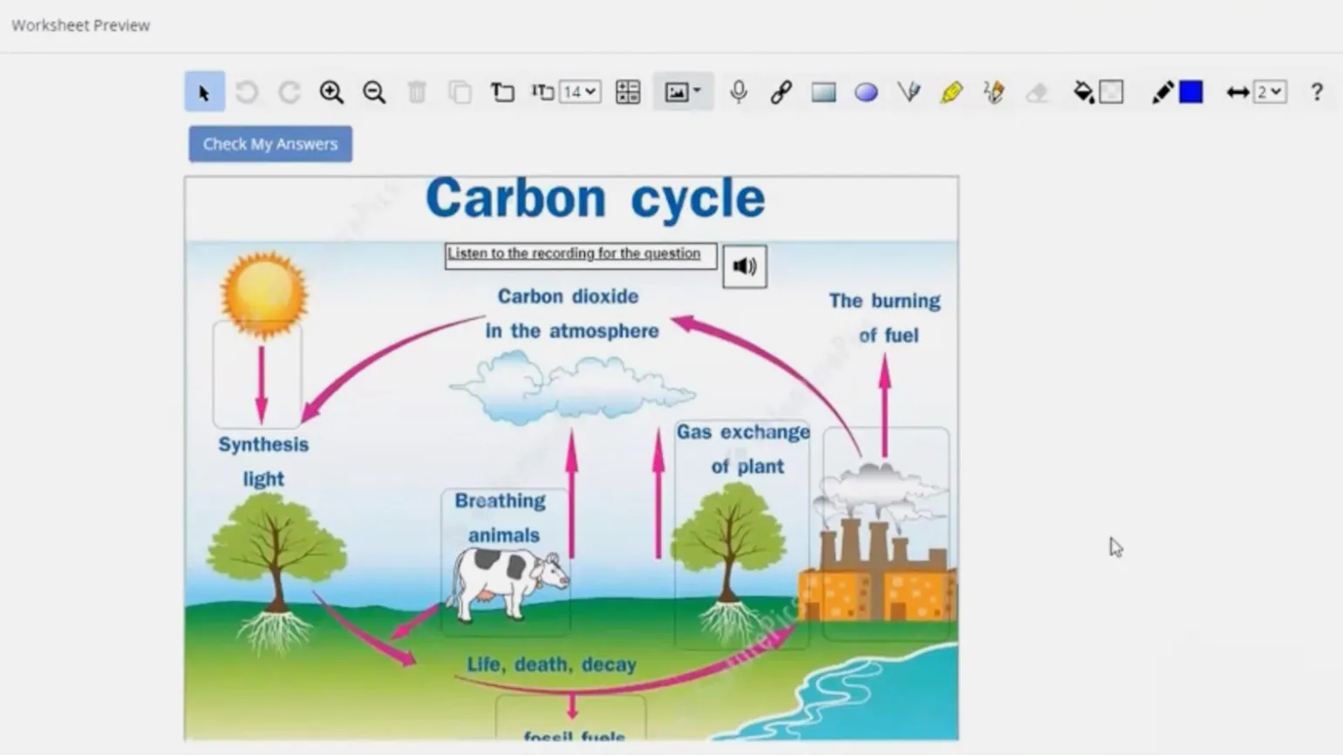Select the ellipse shape tool
This screenshot has width=1343, height=755.
pos(866,92)
